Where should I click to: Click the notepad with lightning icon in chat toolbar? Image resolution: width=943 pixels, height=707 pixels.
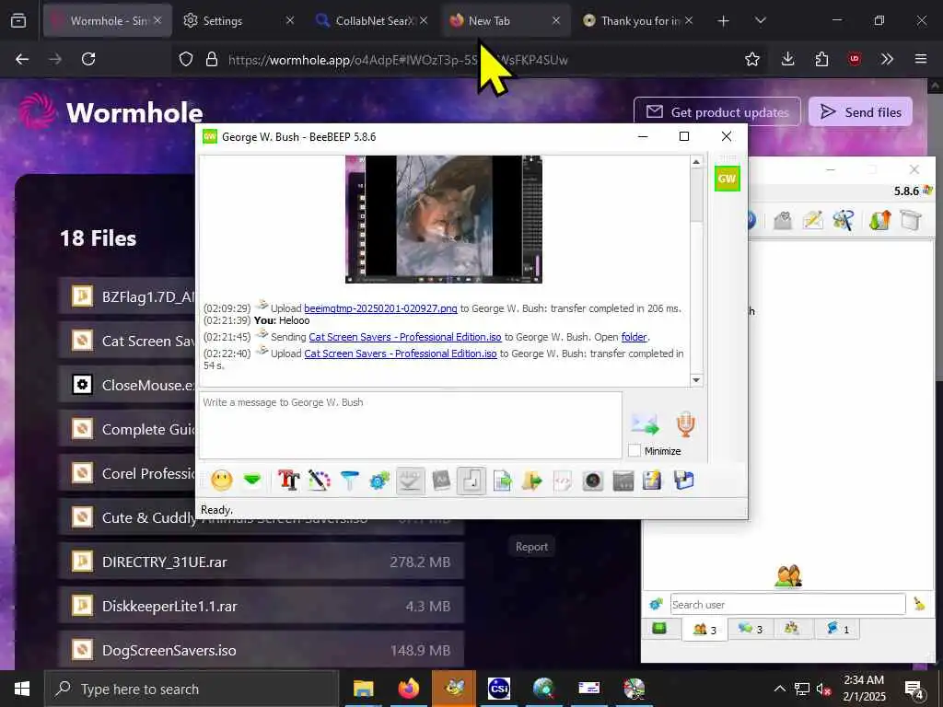(653, 481)
